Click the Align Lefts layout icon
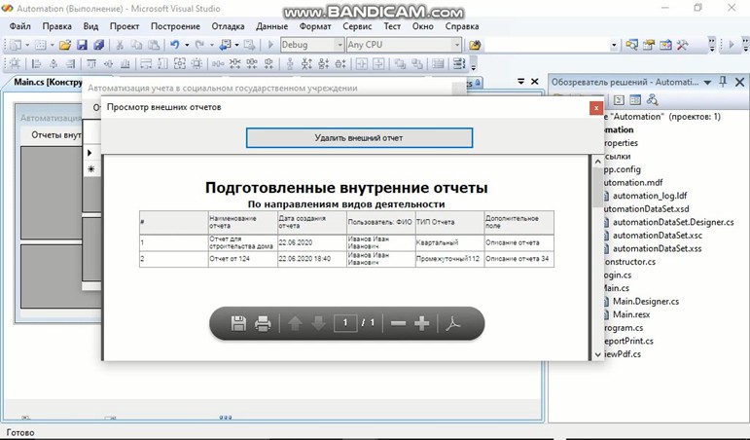 click(36, 63)
